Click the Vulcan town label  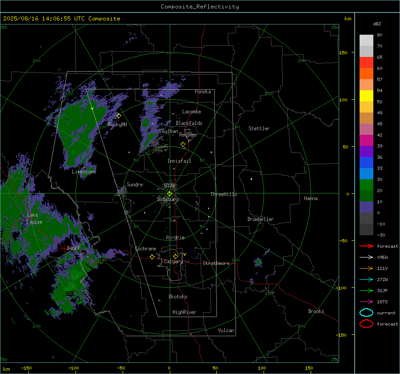[226, 330]
